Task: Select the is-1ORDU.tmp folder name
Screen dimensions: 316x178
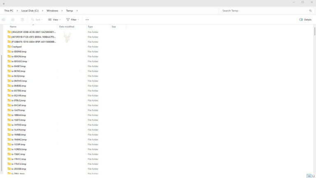Action: coord(19,149)
